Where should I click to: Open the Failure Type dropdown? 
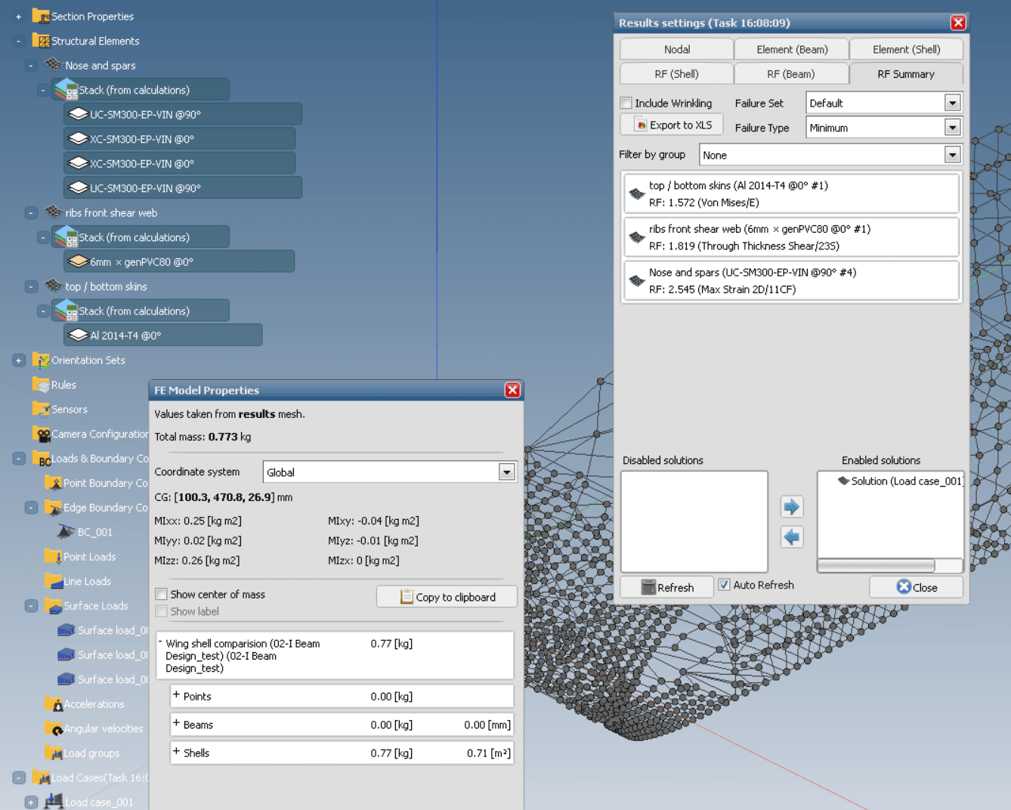click(x=952, y=128)
